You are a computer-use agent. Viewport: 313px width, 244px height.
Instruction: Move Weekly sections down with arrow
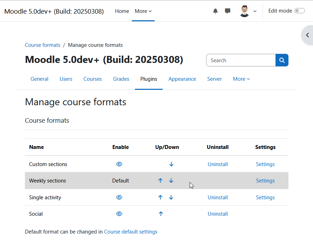coord(171,180)
